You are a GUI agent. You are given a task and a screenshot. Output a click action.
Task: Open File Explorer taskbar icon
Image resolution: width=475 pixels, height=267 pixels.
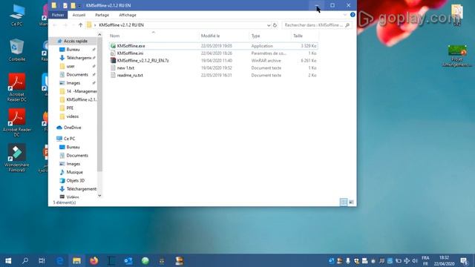[76, 260]
